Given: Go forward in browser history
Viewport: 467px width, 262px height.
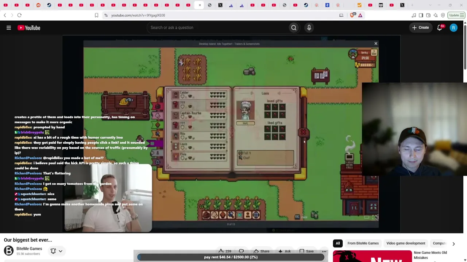Looking at the screenshot, I should pos(12,15).
